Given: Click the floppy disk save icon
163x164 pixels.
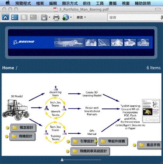Looking at the screenshot, I should coord(44,17).
